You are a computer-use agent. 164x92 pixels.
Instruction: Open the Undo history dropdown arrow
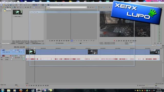pos(27,5)
